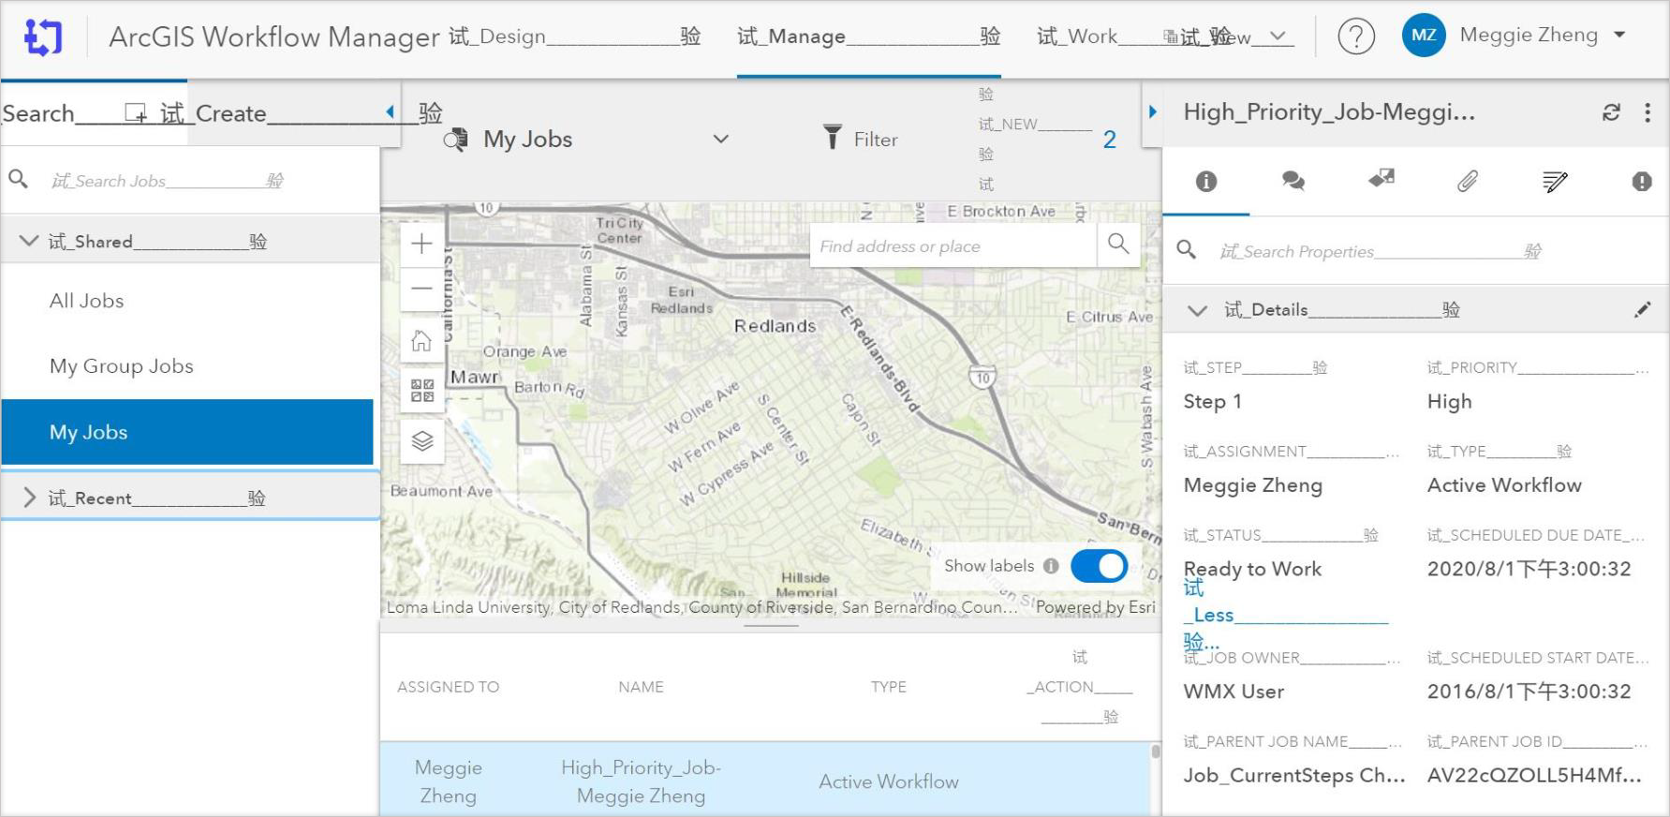The image size is (1670, 817).
Task: Open the map layers icon
Action: (x=421, y=441)
